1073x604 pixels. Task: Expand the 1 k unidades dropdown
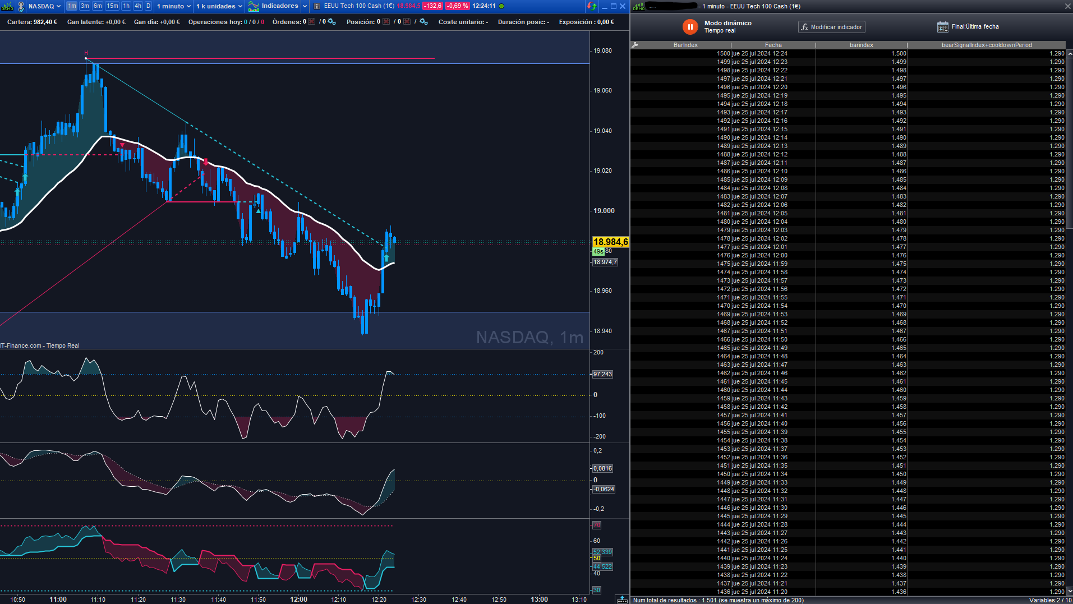point(219,6)
